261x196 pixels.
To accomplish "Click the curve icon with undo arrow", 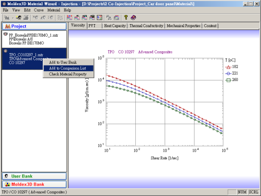I will (77, 18).
